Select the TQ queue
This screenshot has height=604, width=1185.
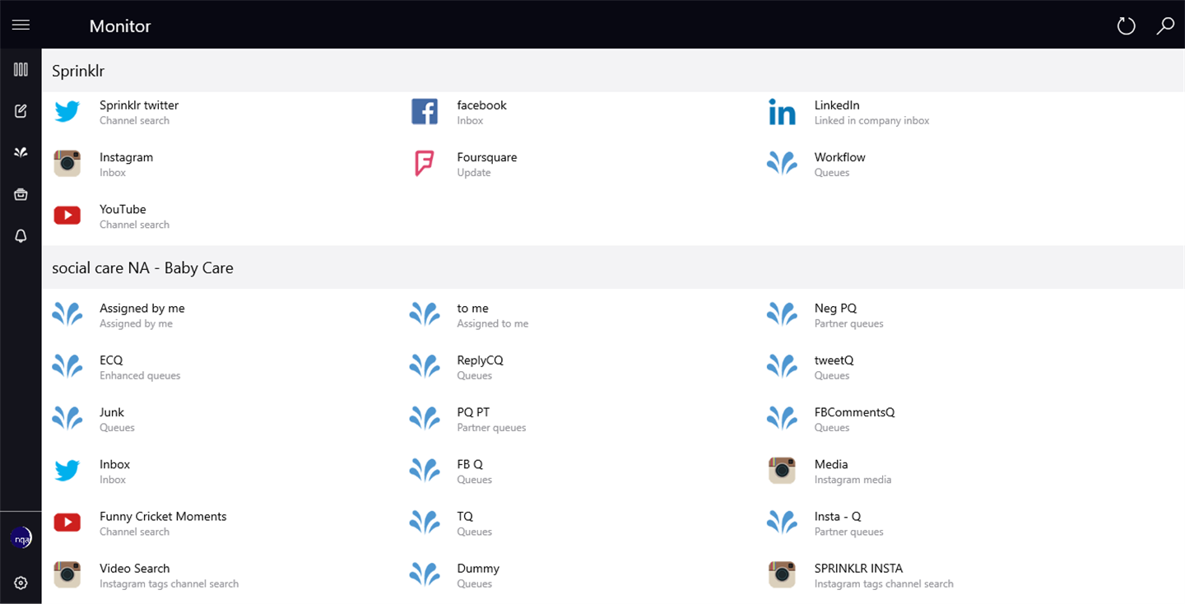click(475, 523)
